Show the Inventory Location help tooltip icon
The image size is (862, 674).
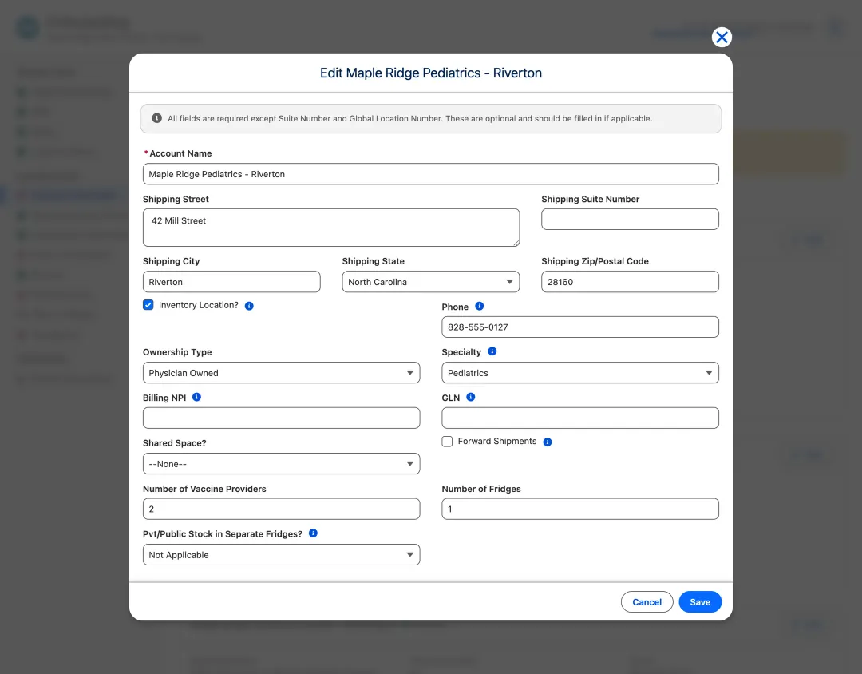pos(249,306)
